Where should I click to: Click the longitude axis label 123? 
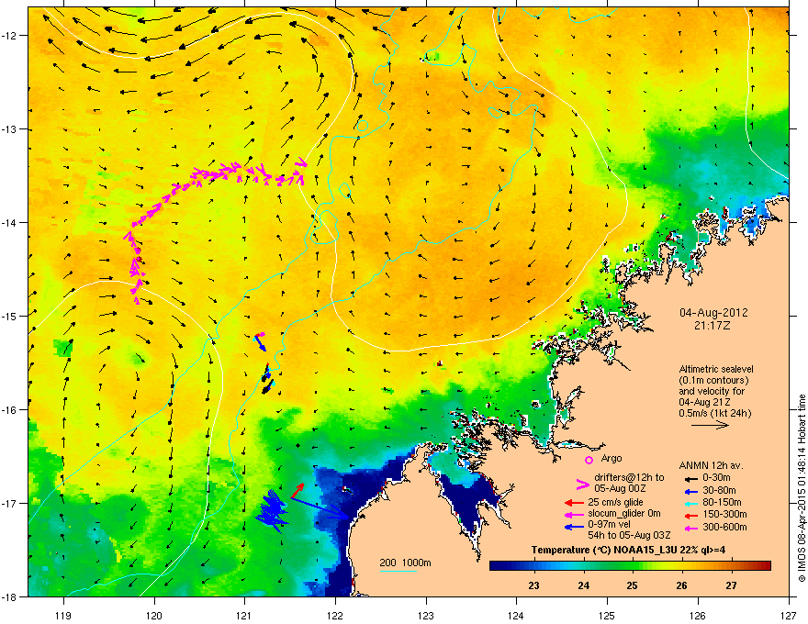coord(426,615)
